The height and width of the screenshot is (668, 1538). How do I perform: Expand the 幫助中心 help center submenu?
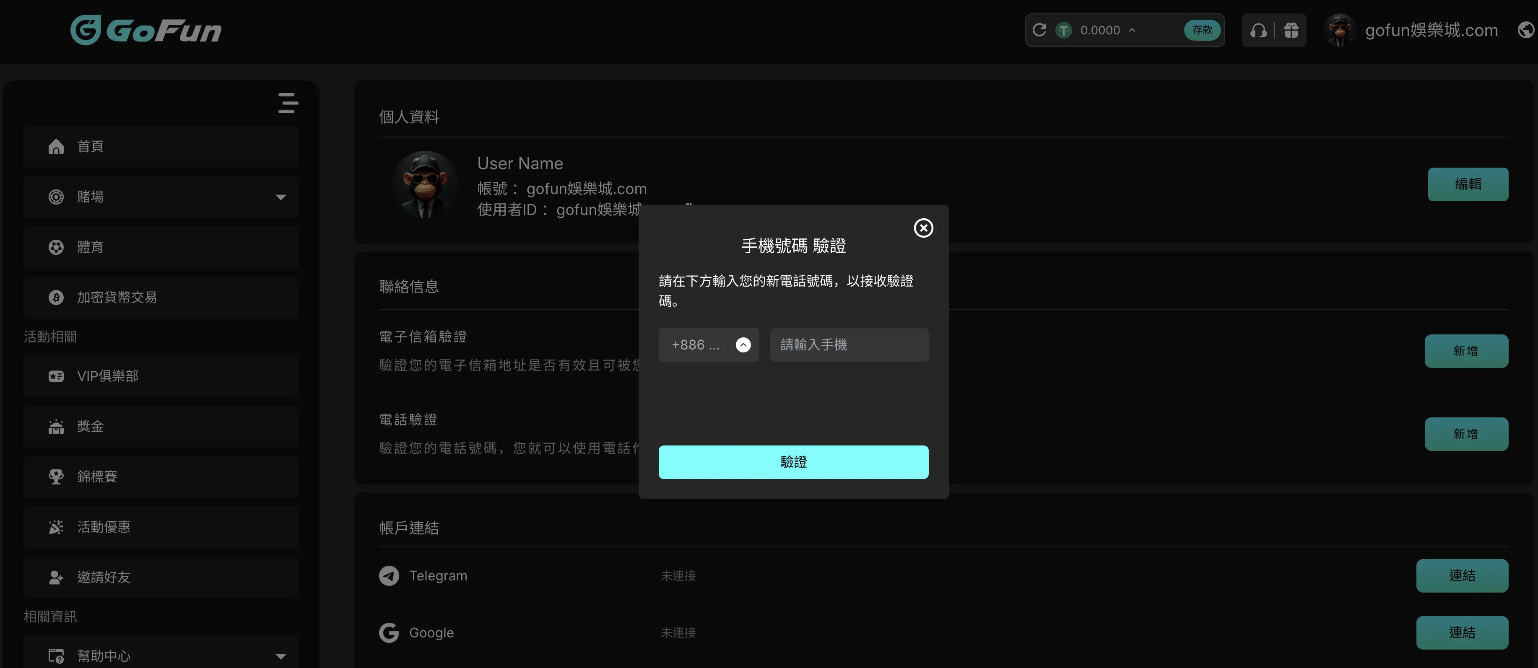pos(280,655)
